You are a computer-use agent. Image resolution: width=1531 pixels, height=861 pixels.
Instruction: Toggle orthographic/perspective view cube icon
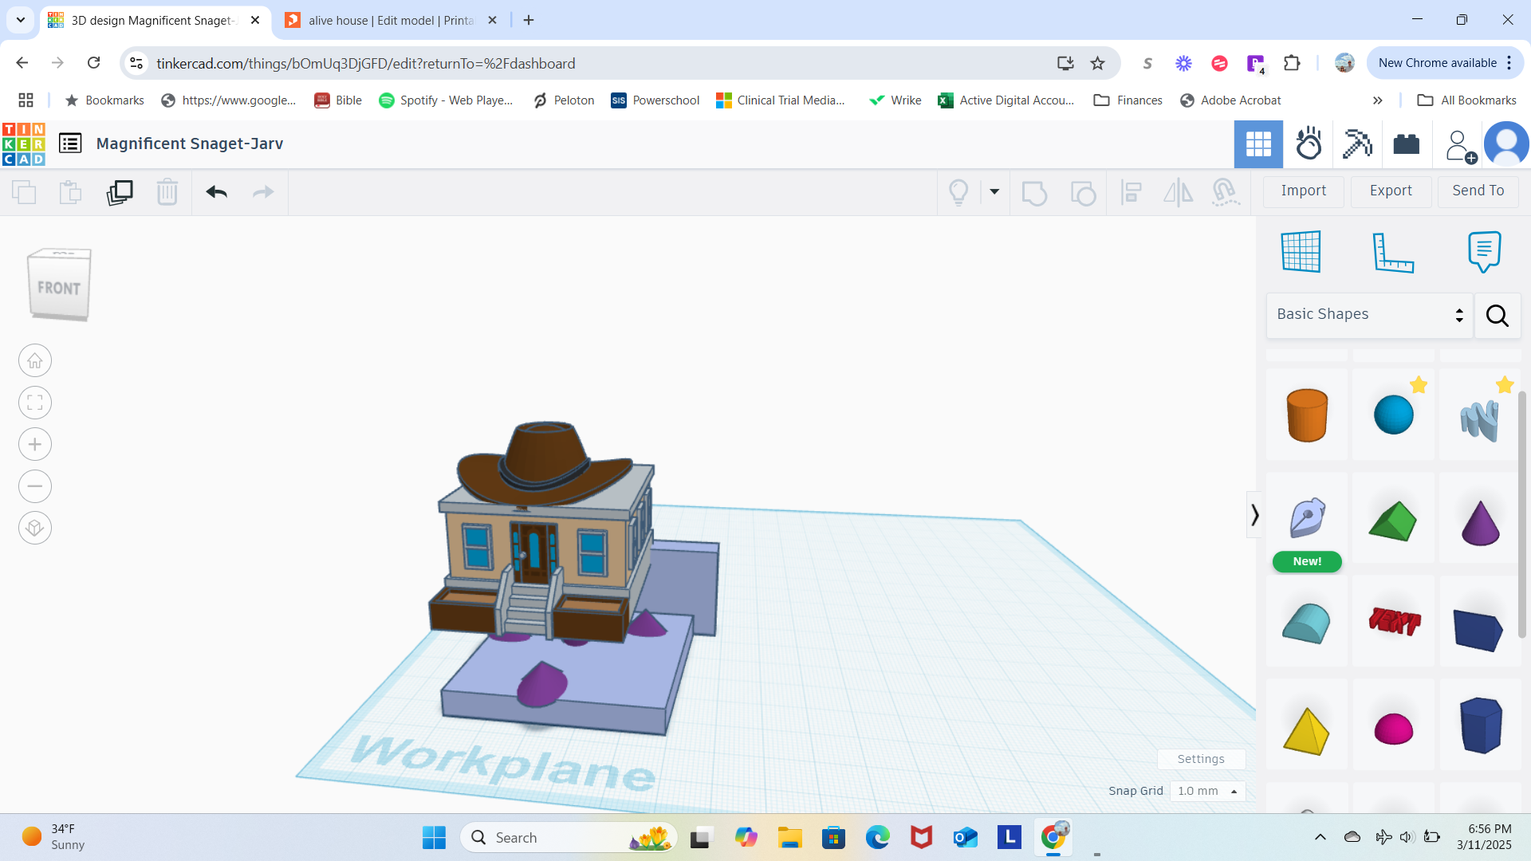(x=35, y=528)
